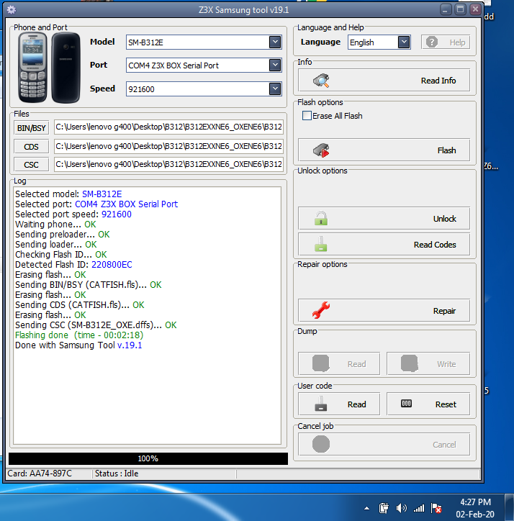
Task: Click the Repair button label
Action: pyautogui.click(x=444, y=311)
